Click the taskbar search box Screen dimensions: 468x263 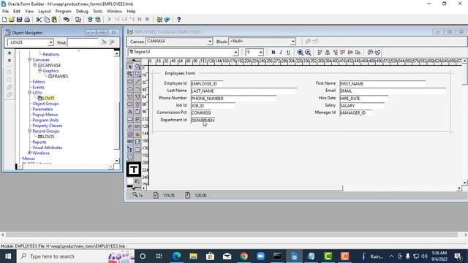(x=75, y=256)
